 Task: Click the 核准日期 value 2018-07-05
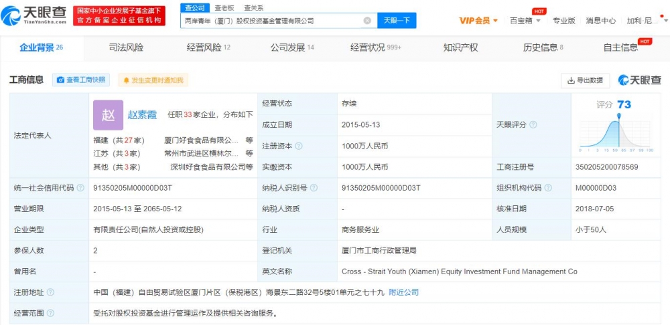click(x=594, y=209)
